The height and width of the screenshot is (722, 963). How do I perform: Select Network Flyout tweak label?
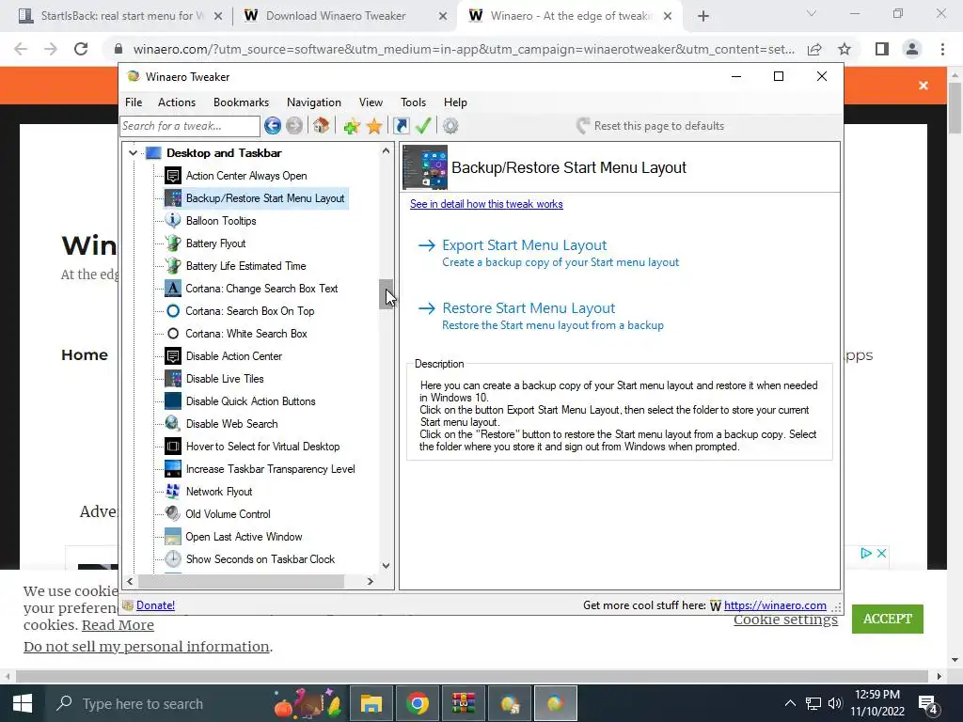(x=219, y=492)
